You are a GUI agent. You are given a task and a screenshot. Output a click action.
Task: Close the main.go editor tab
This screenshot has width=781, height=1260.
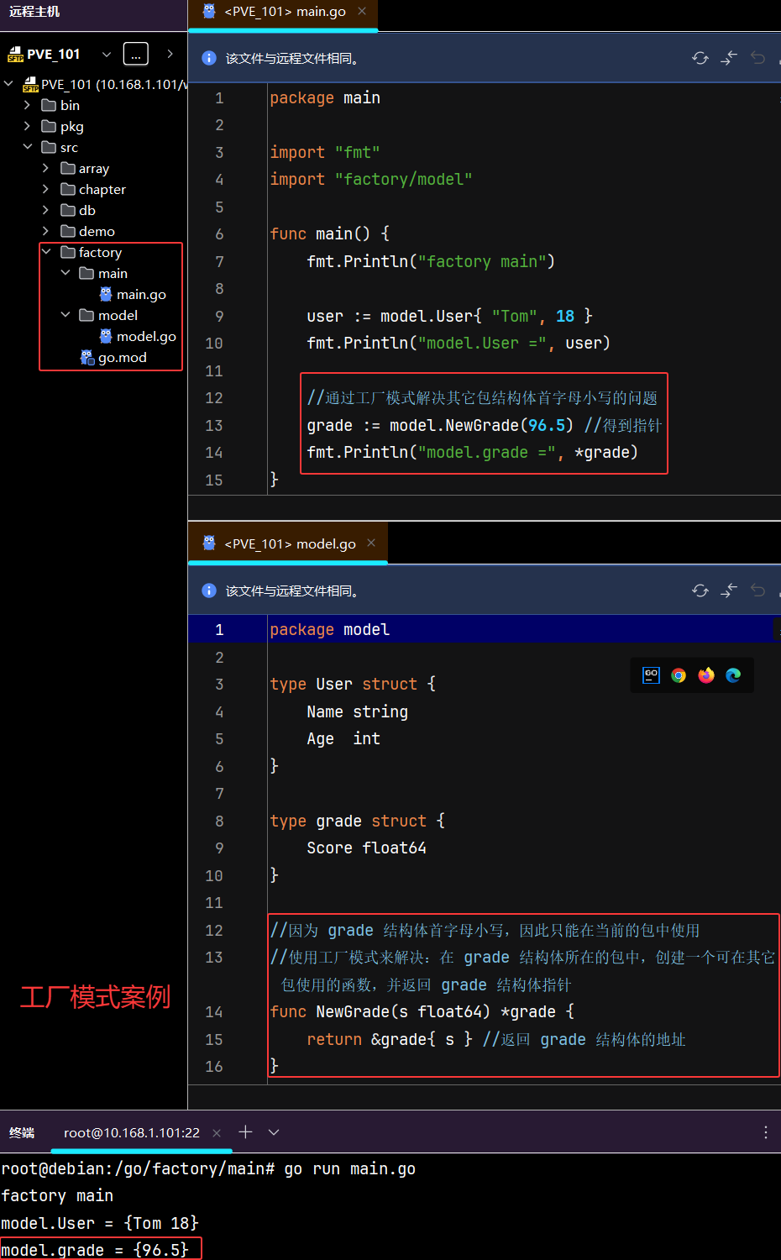point(362,12)
